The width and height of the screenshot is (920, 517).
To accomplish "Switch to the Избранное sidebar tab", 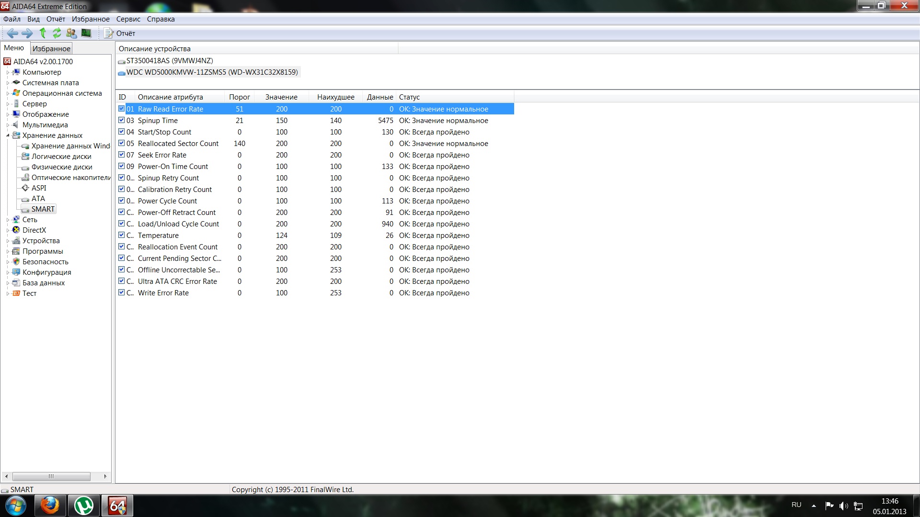I will pos(51,48).
